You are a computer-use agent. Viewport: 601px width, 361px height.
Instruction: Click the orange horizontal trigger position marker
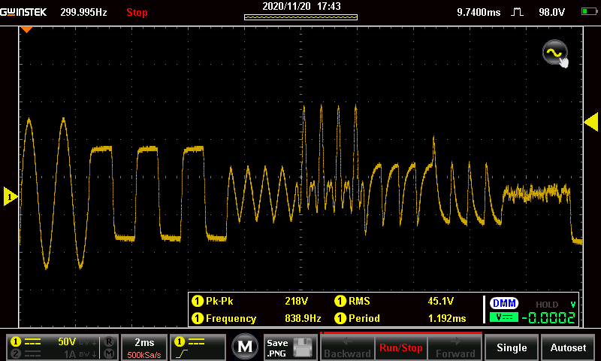tap(26, 29)
